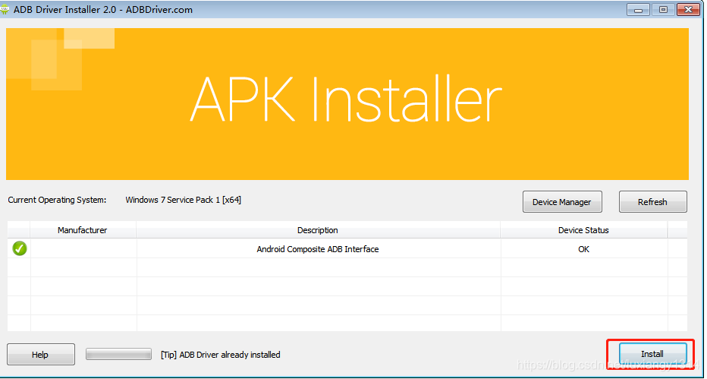Click the ADB Driver already installed tip
The height and width of the screenshot is (379, 707).
[x=221, y=355]
